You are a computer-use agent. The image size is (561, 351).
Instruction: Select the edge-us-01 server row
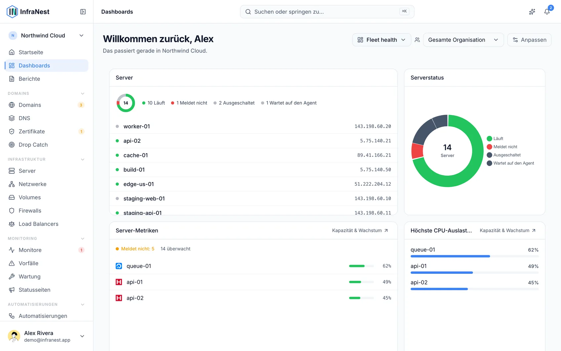point(253,184)
